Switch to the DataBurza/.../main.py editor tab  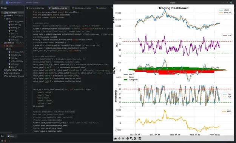pos(82,8)
